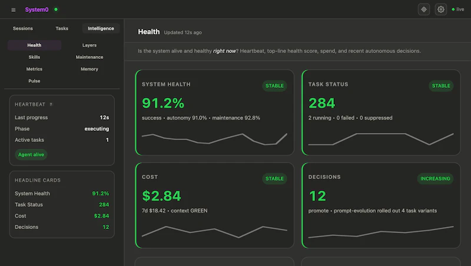
Task: Click the green status dot beside System0
Action: 56,9
